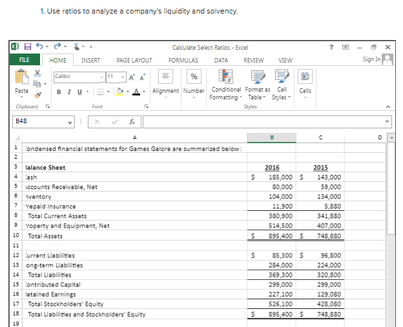Select row 10 header
The image size is (403, 327).
16,235
